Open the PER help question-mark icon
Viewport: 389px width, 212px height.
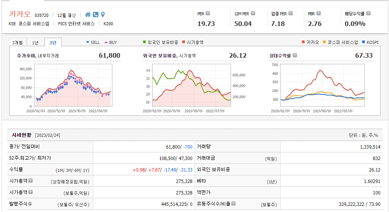(208, 13)
